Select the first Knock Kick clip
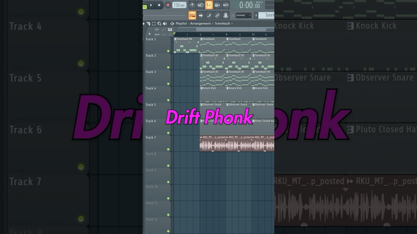 (x=212, y=95)
